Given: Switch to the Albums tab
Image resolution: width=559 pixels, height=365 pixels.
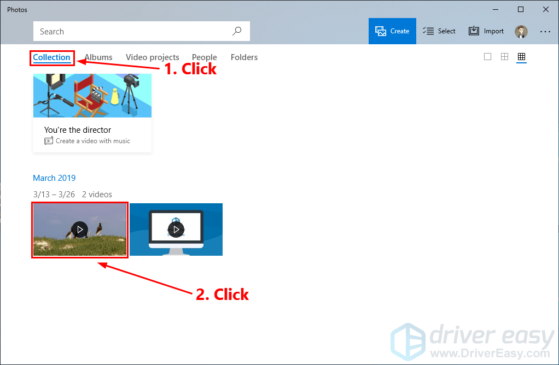Looking at the screenshot, I should [98, 57].
